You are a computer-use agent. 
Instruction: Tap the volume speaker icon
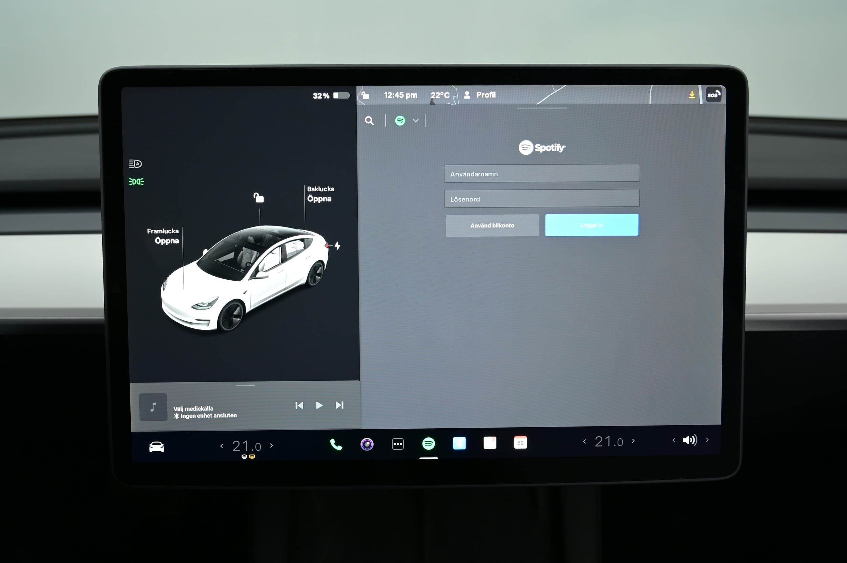[x=689, y=440]
